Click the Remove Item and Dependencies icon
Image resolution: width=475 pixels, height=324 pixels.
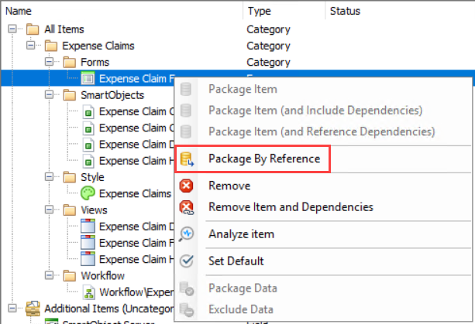coord(186,207)
